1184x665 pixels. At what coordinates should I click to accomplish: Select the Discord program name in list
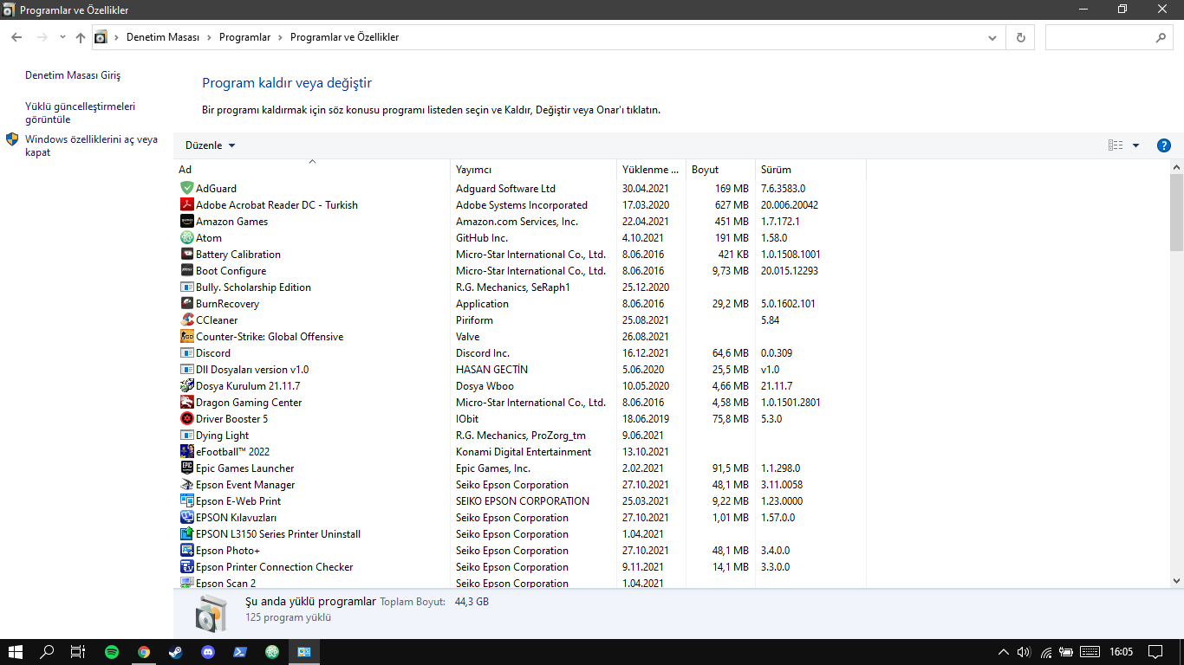[x=213, y=352]
